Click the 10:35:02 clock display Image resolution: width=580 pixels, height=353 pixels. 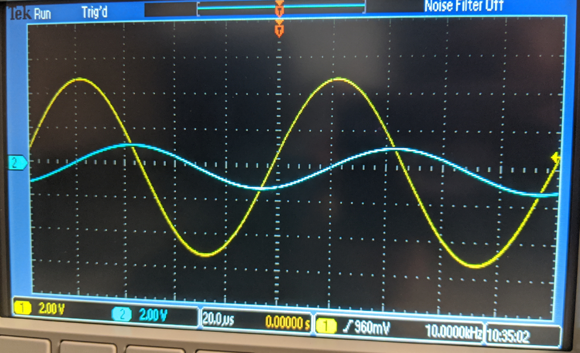pos(509,335)
